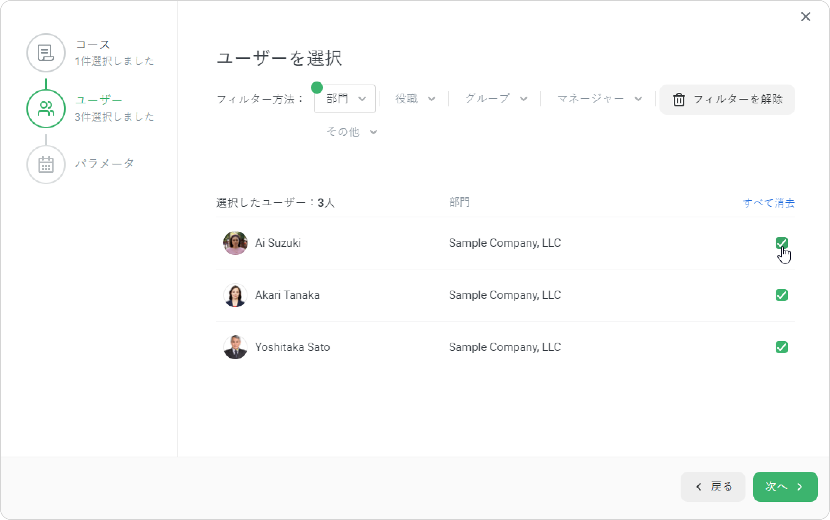Open the 部門 department filter dropdown
The height and width of the screenshot is (520, 830).
pyautogui.click(x=345, y=99)
